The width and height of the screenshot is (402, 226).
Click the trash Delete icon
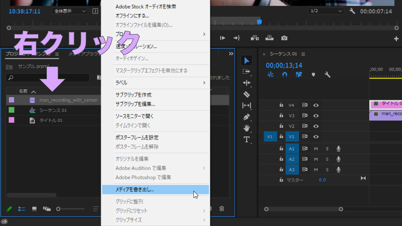coord(222,208)
